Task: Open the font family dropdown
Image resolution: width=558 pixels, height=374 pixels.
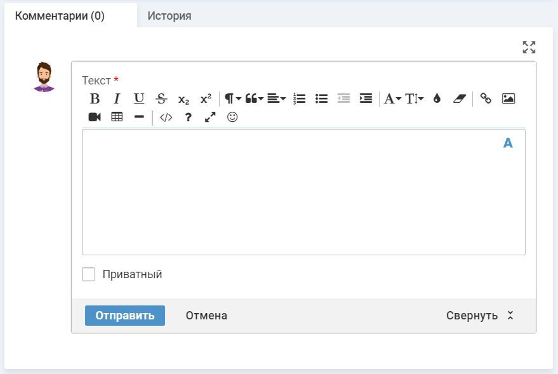Action: point(392,98)
